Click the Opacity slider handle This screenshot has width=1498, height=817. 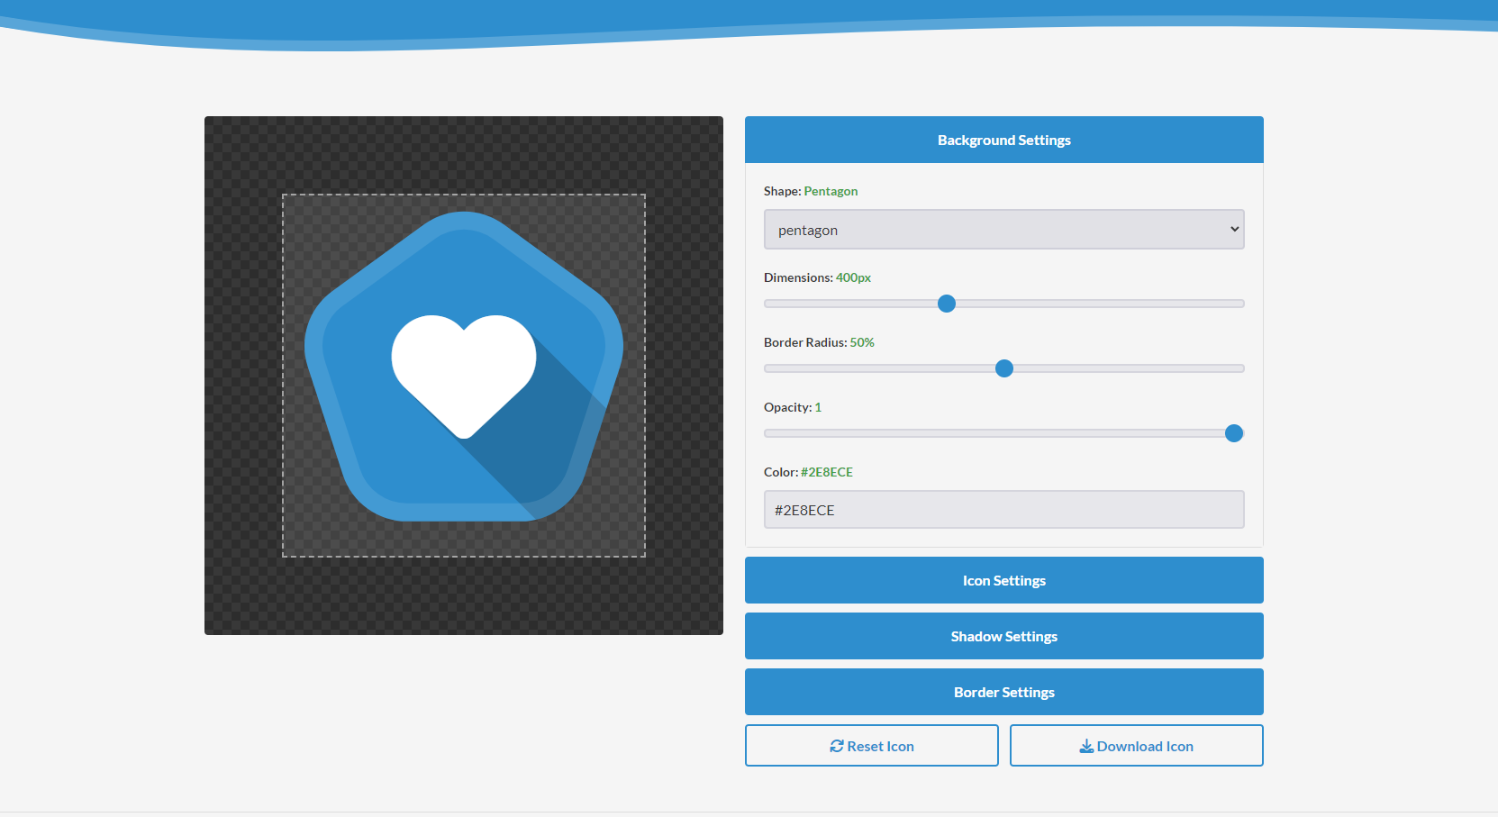1234,433
